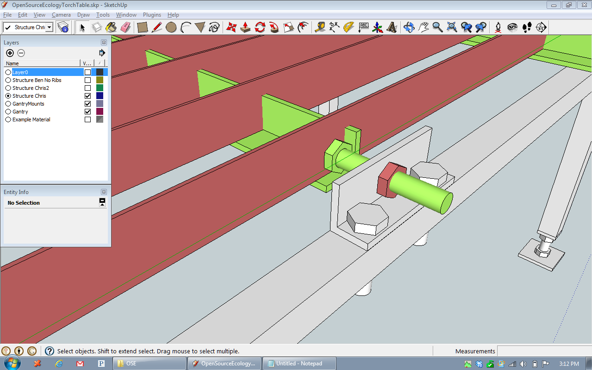Select the Pan hand tool
Viewport: 592px width, 370px height.
424,27
